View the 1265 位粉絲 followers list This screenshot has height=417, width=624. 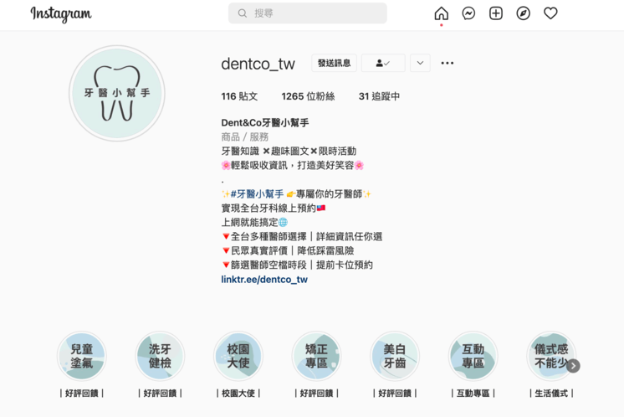coord(308,96)
